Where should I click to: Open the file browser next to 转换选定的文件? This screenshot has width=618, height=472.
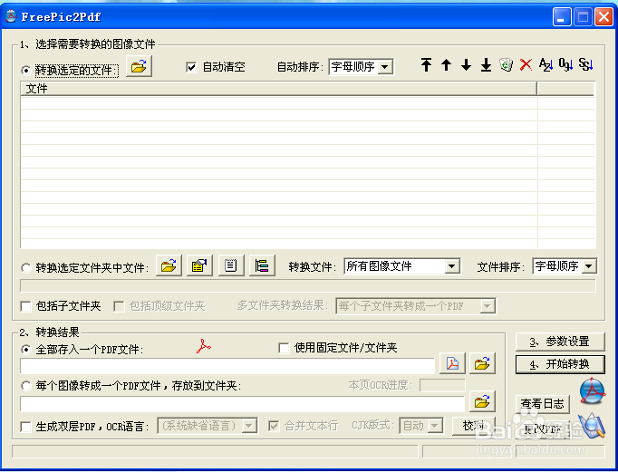(x=139, y=66)
